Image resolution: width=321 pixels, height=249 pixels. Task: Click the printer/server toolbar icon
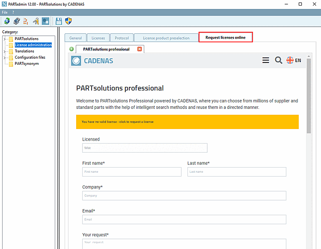(x=16, y=21)
